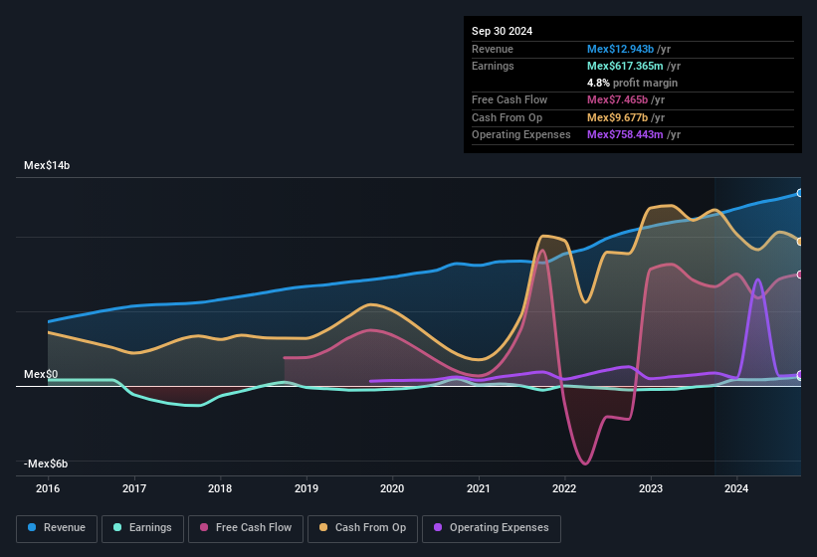Click the pink Free Cash Flow endpoint marker

[799, 275]
